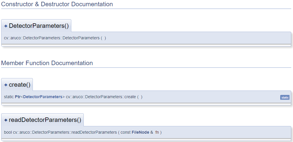Select the create() member title tab
The width and height of the screenshot is (293, 142).
[20, 85]
